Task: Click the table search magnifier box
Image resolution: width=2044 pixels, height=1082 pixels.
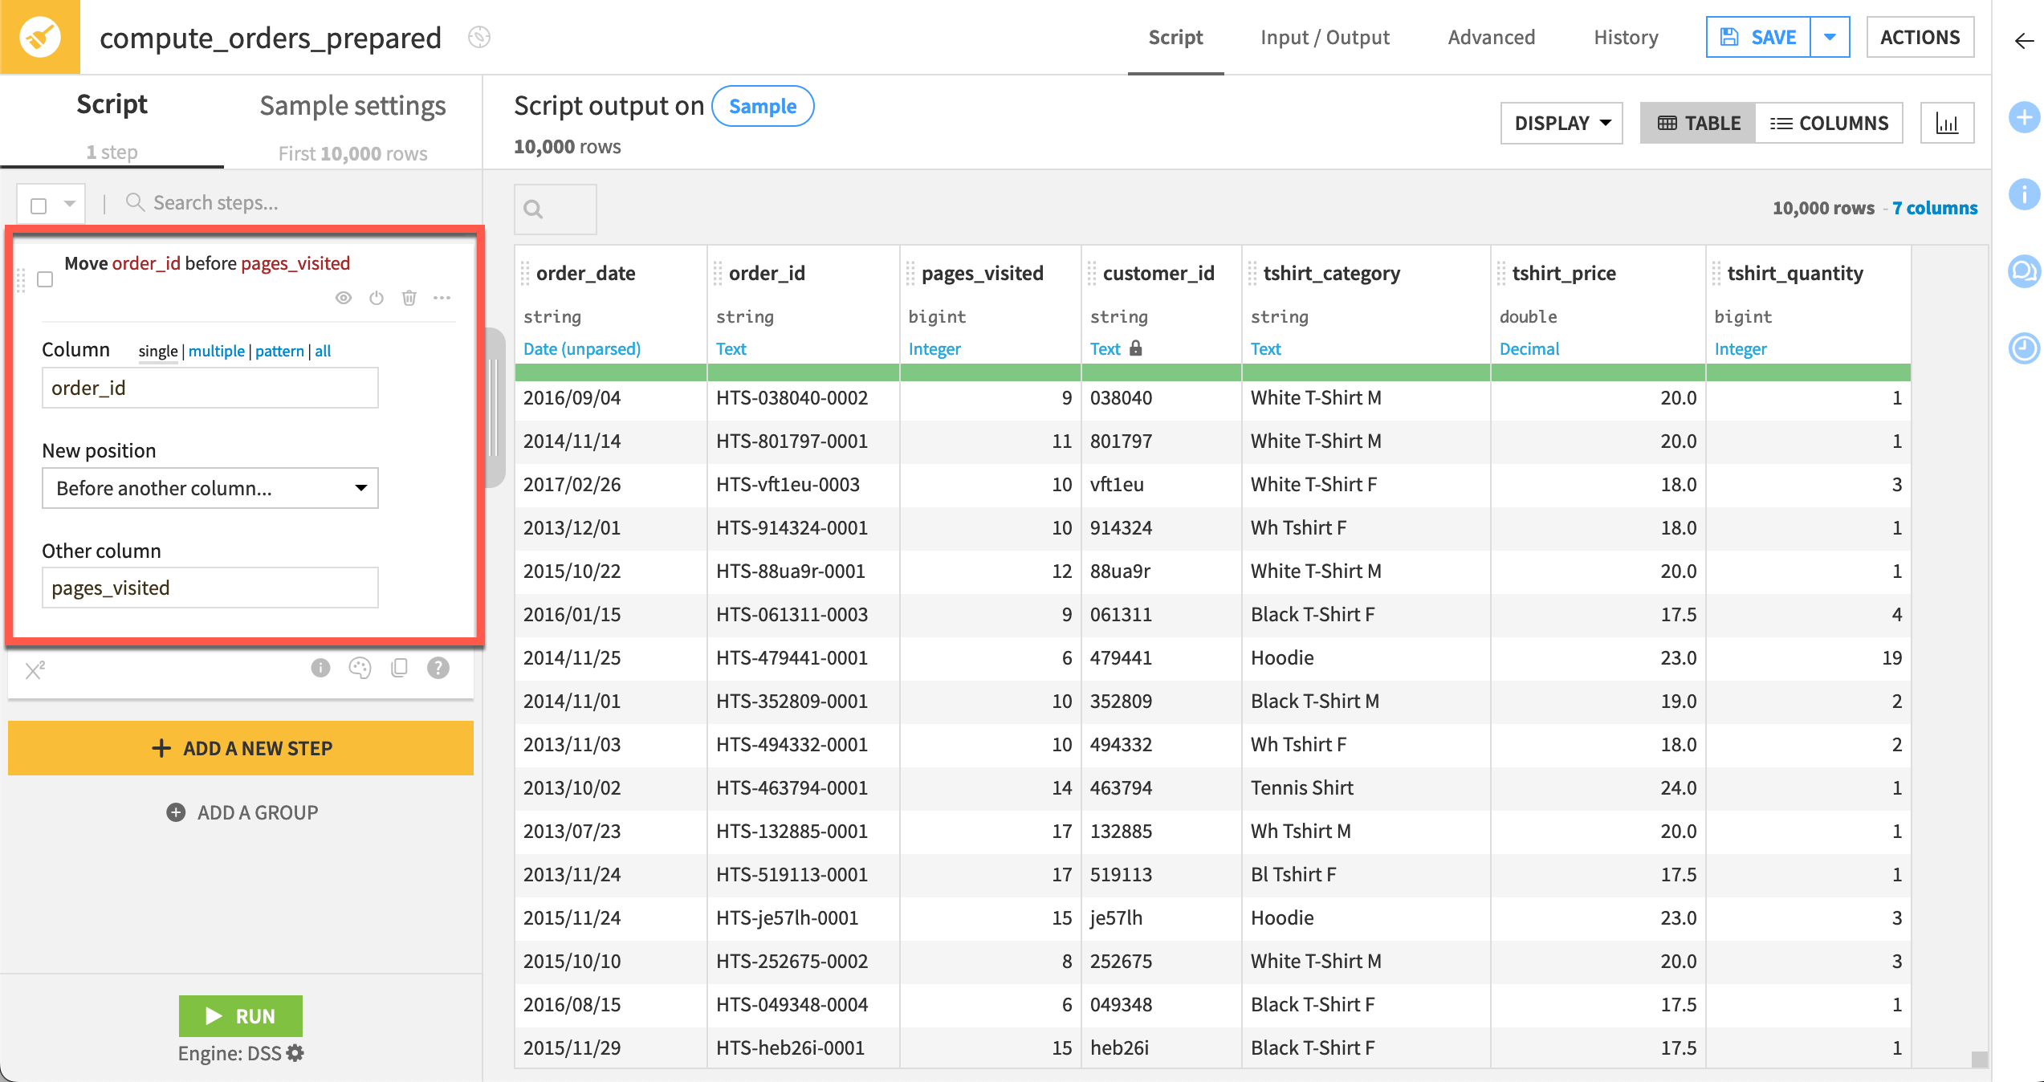Action: (555, 209)
